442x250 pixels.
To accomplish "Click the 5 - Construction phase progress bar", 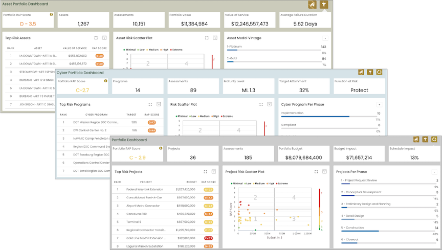I will (x=385, y=231).
